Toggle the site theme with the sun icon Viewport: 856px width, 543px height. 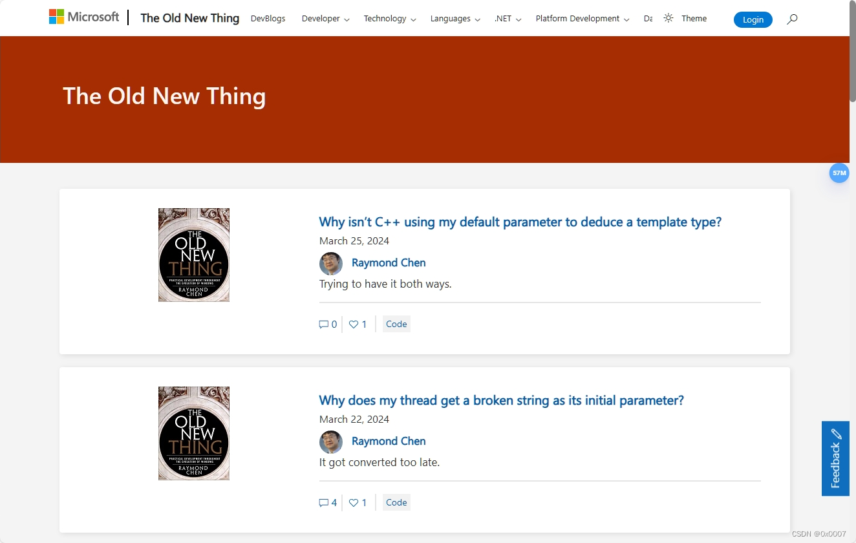(x=668, y=18)
